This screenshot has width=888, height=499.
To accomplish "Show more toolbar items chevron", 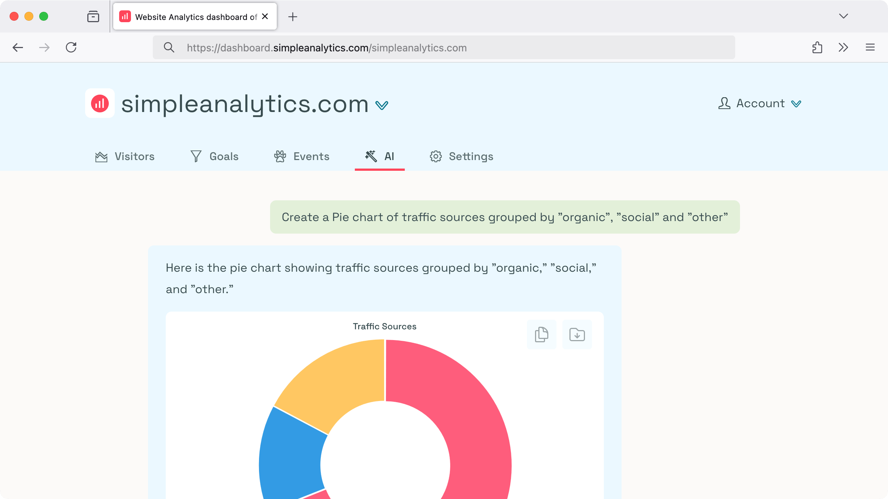I will point(843,47).
